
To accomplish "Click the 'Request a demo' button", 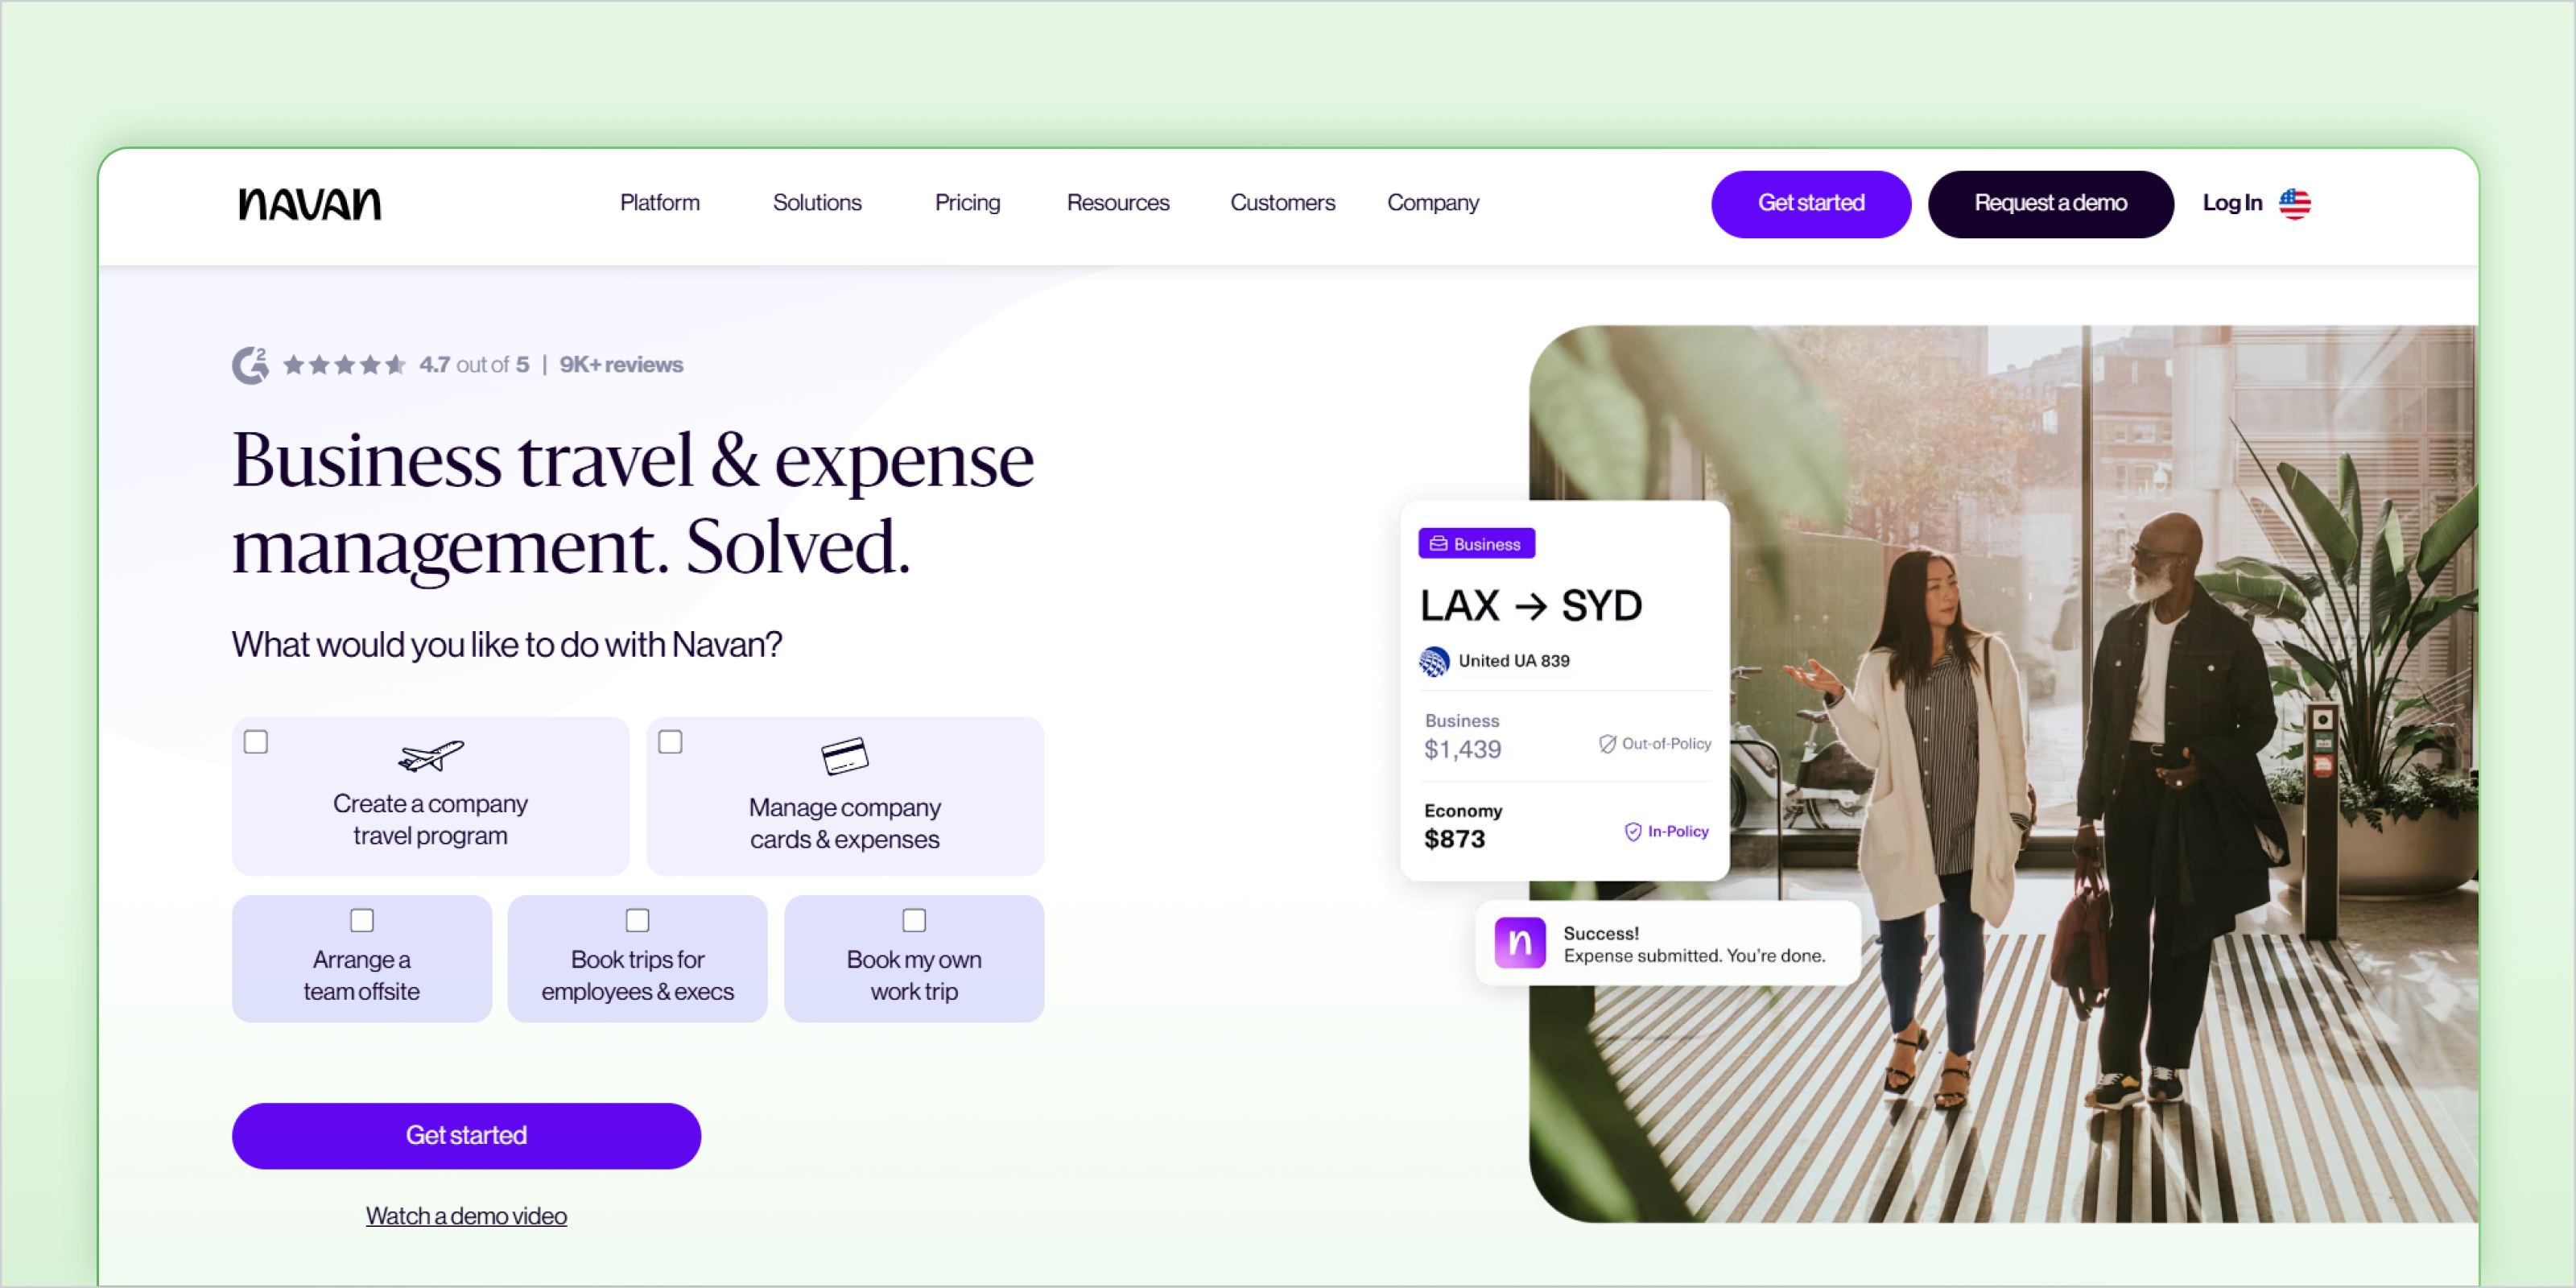I will tap(2050, 204).
